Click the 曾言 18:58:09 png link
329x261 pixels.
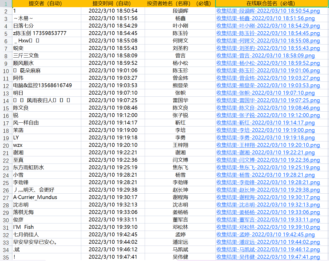[266, 56]
